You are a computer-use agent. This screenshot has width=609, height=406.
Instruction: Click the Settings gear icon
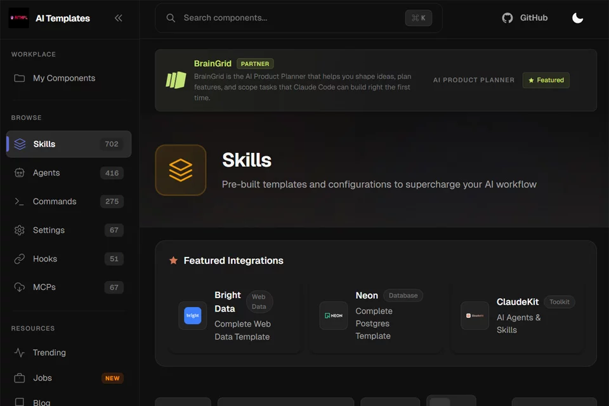[20, 230]
